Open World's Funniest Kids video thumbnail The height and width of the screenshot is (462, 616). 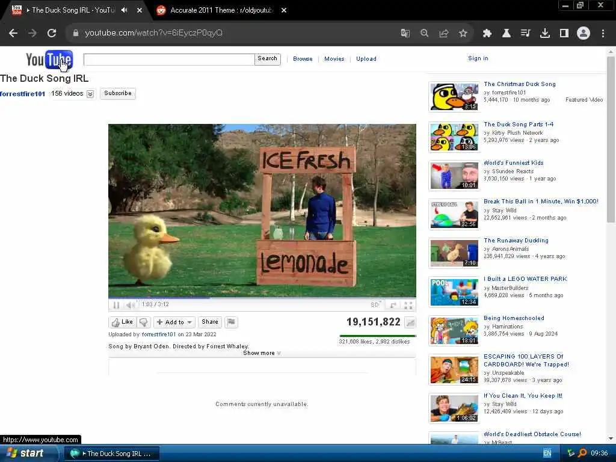(x=454, y=176)
